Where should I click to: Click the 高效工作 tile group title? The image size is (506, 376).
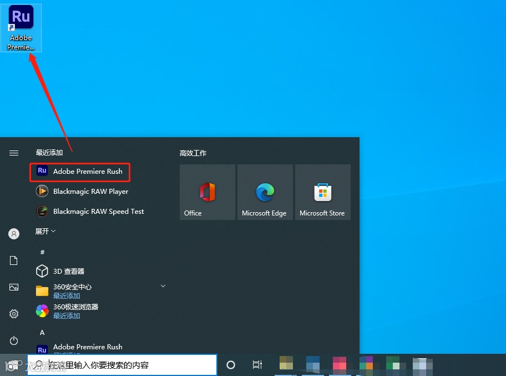193,153
